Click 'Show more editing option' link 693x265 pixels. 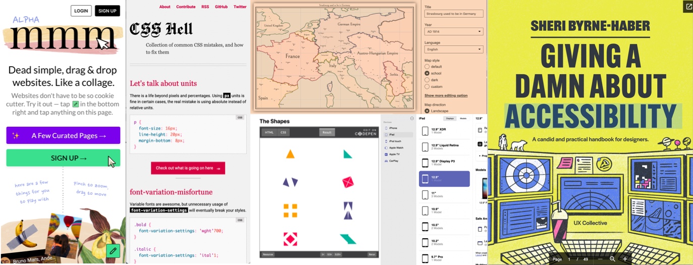tap(446, 95)
